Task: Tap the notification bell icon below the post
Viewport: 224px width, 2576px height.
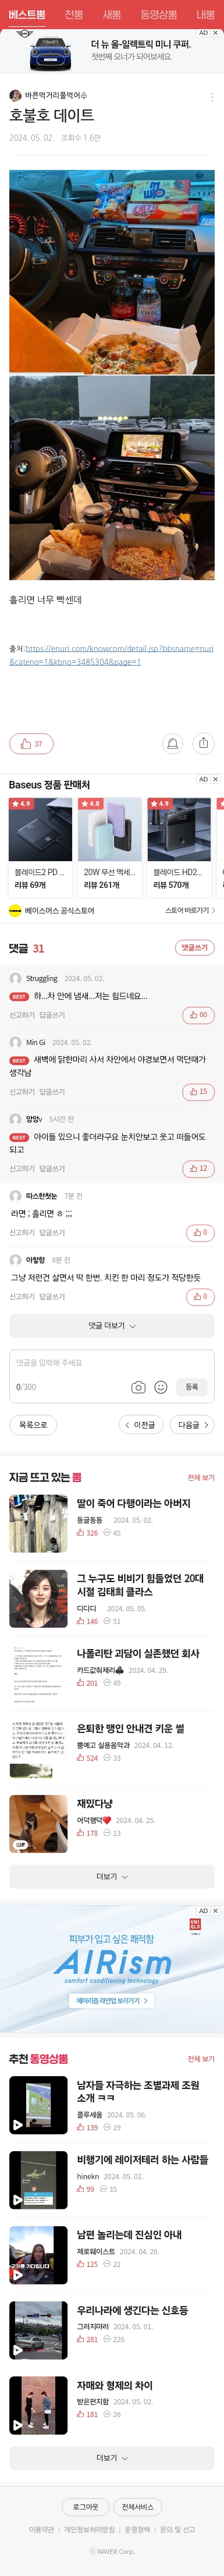Action: coord(172,743)
